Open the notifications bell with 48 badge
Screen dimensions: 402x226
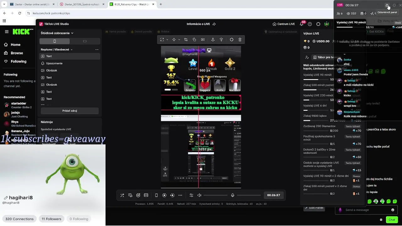(301, 24)
